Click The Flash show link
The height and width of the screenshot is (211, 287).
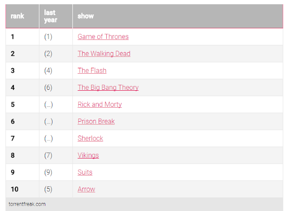click(92, 70)
